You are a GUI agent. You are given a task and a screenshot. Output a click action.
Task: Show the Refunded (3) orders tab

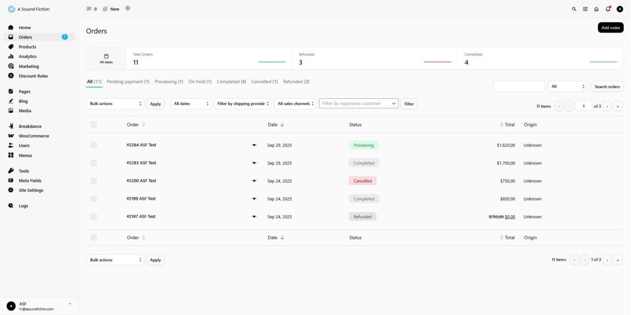tap(296, 82)
